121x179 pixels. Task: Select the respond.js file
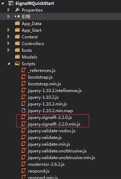point(39,171)
